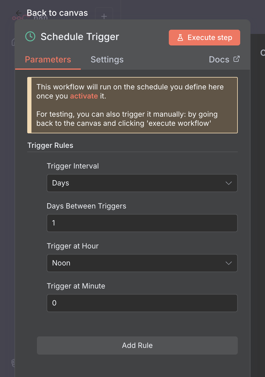Click the back arrow beside Back to canvas

[x=18, y=13]
